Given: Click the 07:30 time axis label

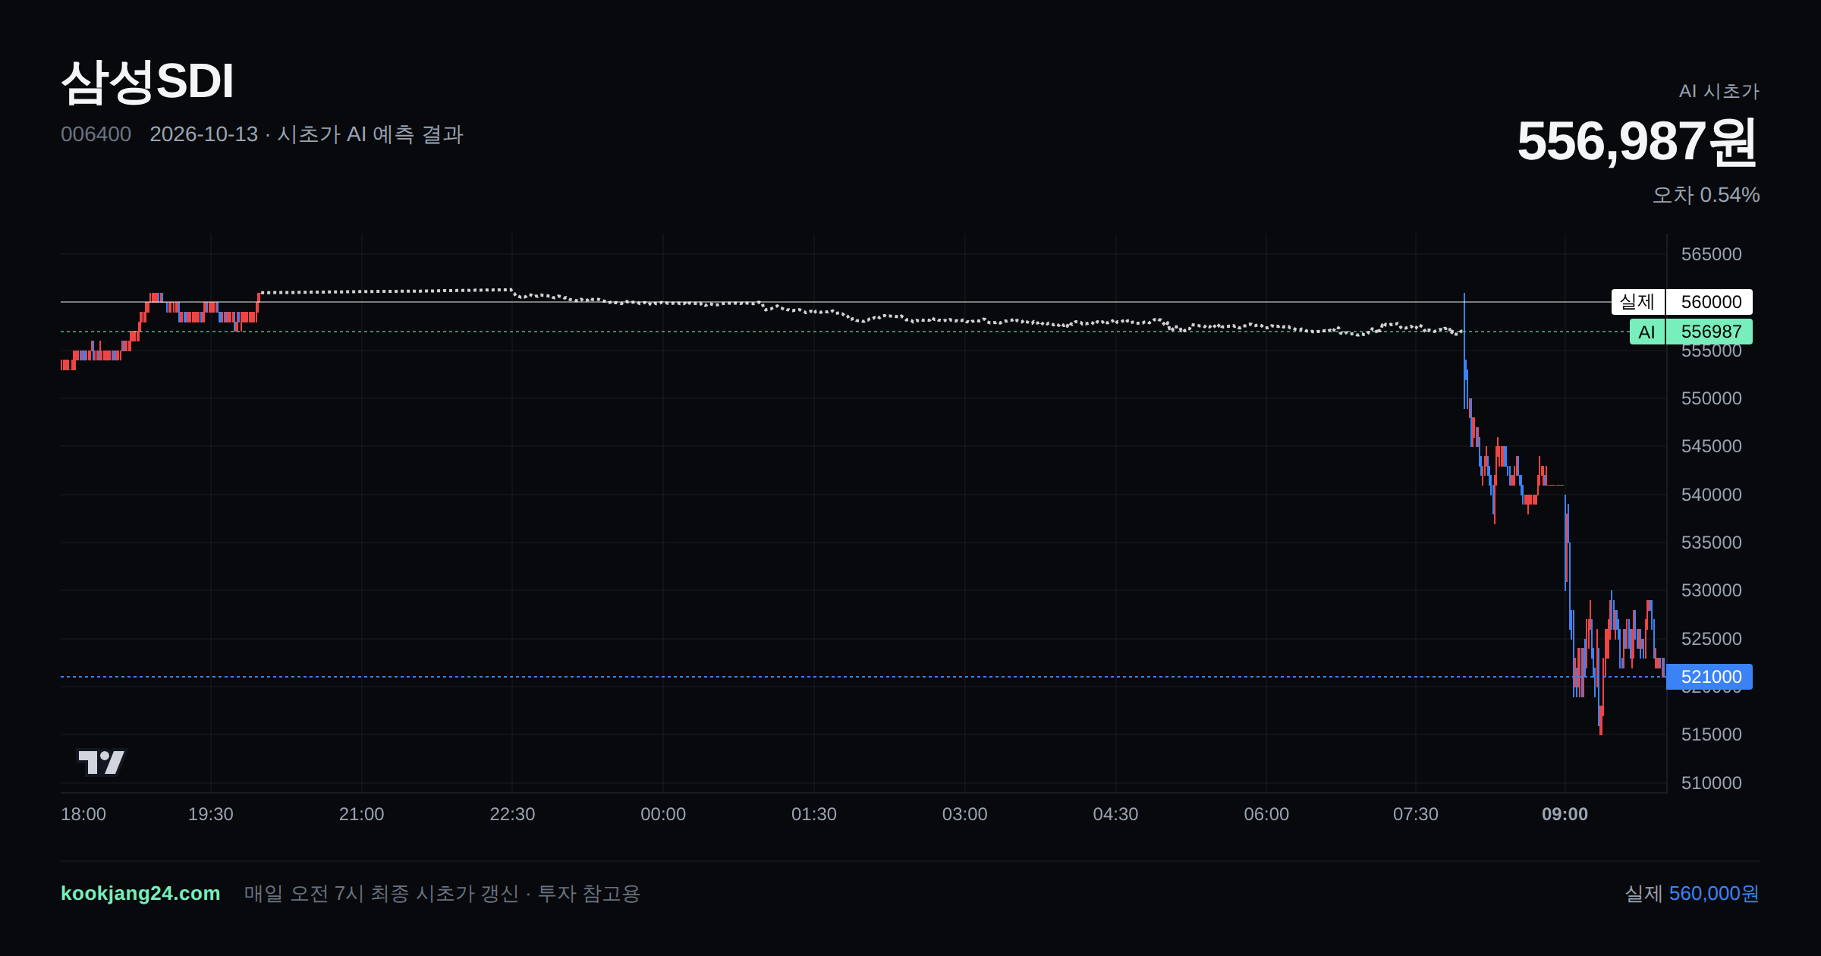Looking at the screenshot, I should [1416, 814].
